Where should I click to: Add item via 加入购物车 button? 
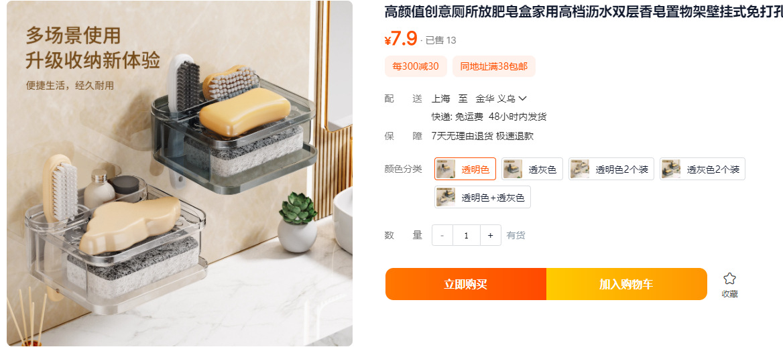pyautogui.click(x=626, y=284)
